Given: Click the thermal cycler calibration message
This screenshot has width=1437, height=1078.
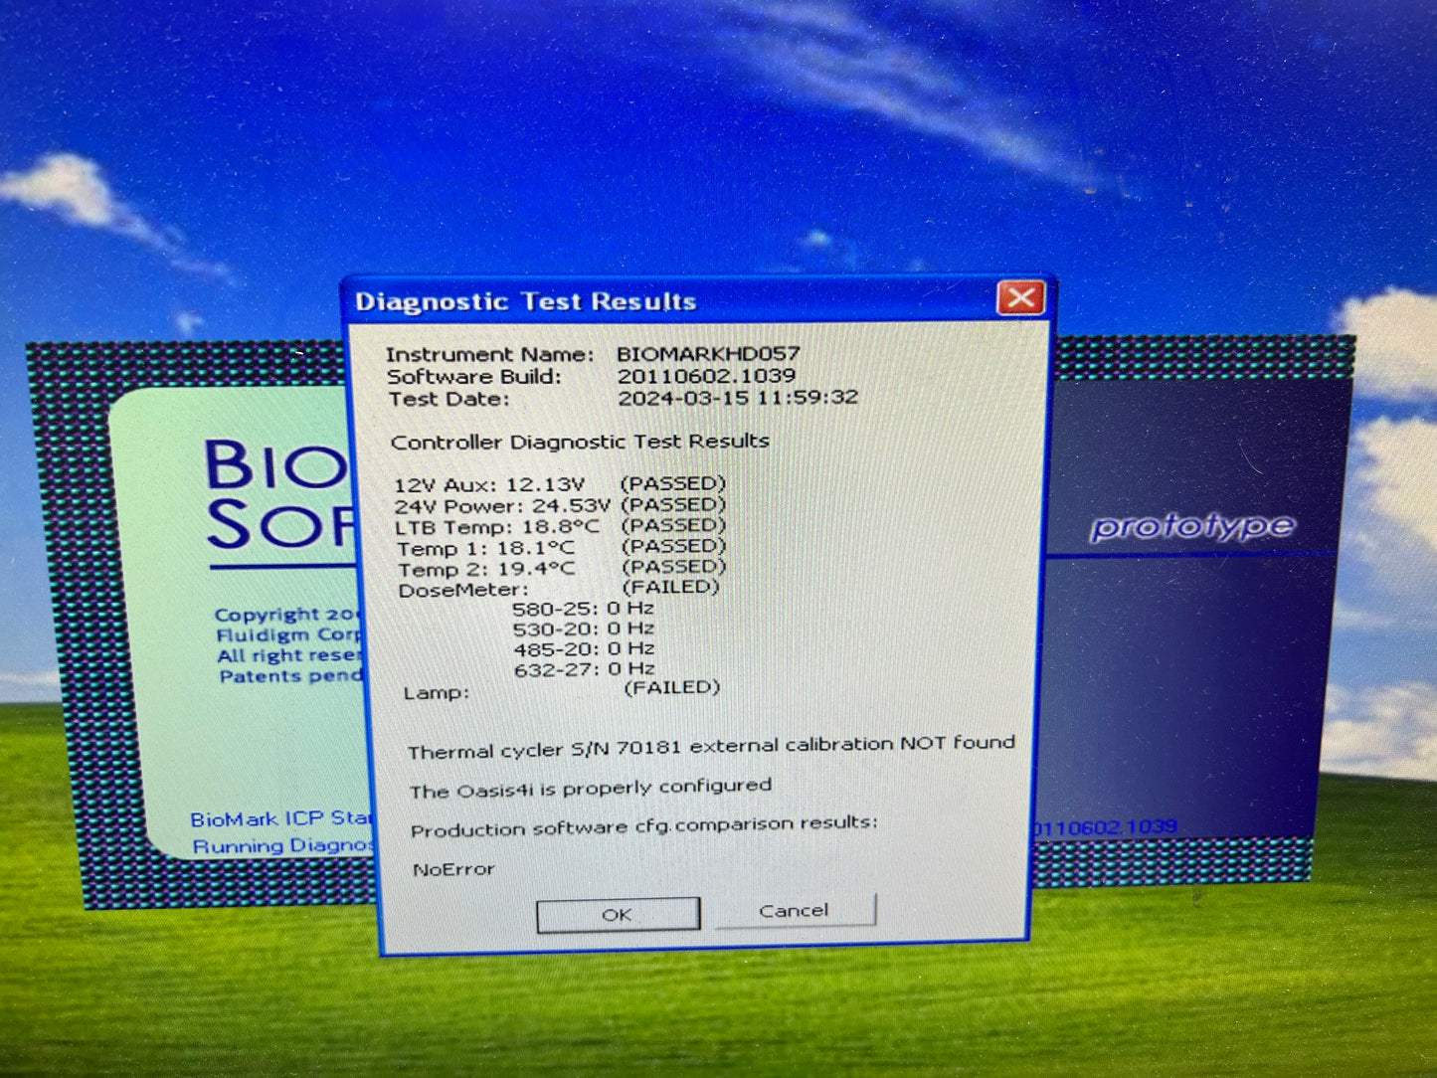Looking at the screenshot, I should coord(711,747).
